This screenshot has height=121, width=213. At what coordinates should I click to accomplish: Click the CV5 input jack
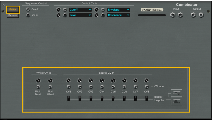click(x=113, y=86)
